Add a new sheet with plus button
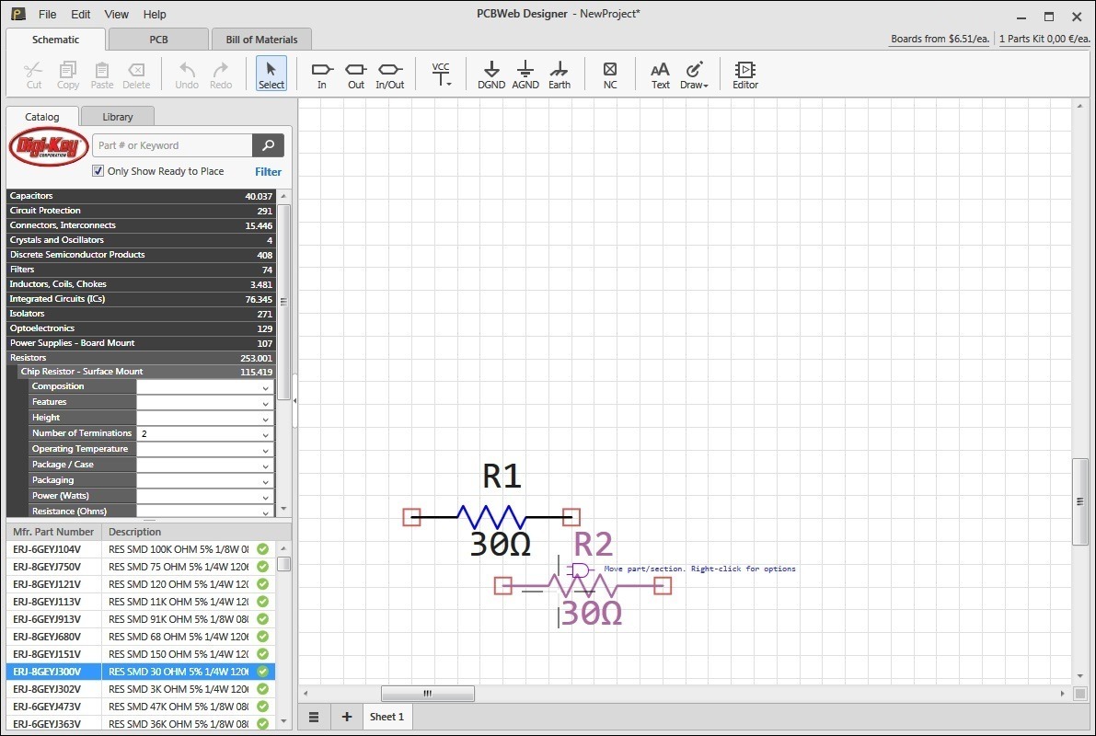The image size is (1096, 736). point(346,717)
